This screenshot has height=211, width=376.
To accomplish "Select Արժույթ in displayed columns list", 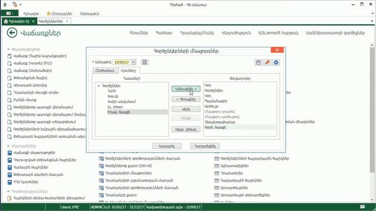I will (211, 106).
